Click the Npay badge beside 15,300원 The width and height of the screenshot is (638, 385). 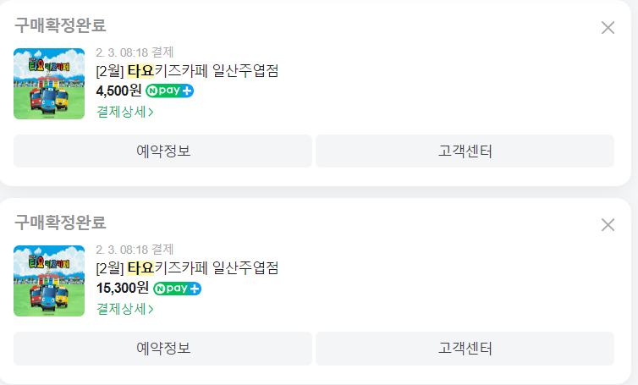pos(177,289)
